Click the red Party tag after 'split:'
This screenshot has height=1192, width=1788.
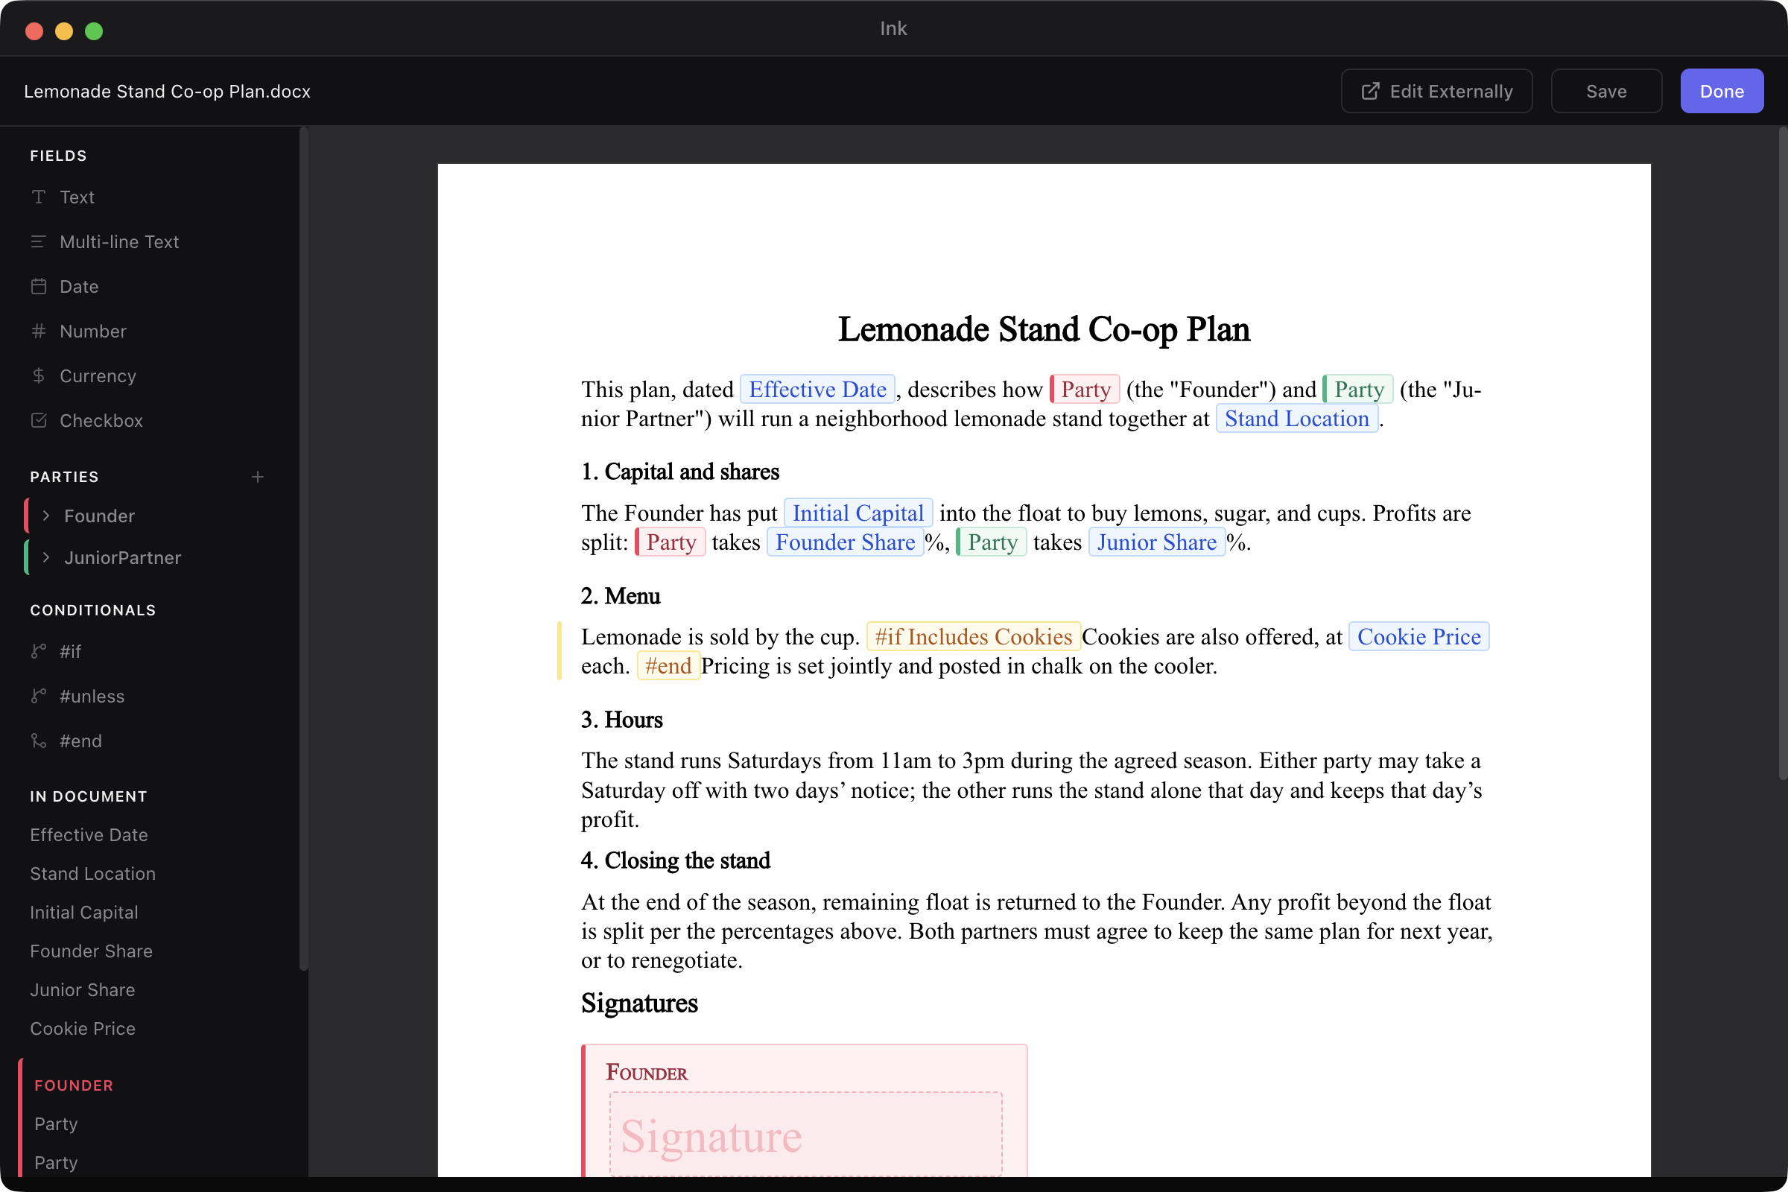tap(670, 542)
